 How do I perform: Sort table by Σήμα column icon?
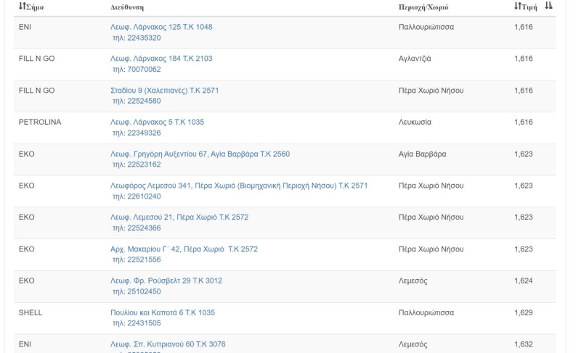[23, 6]
